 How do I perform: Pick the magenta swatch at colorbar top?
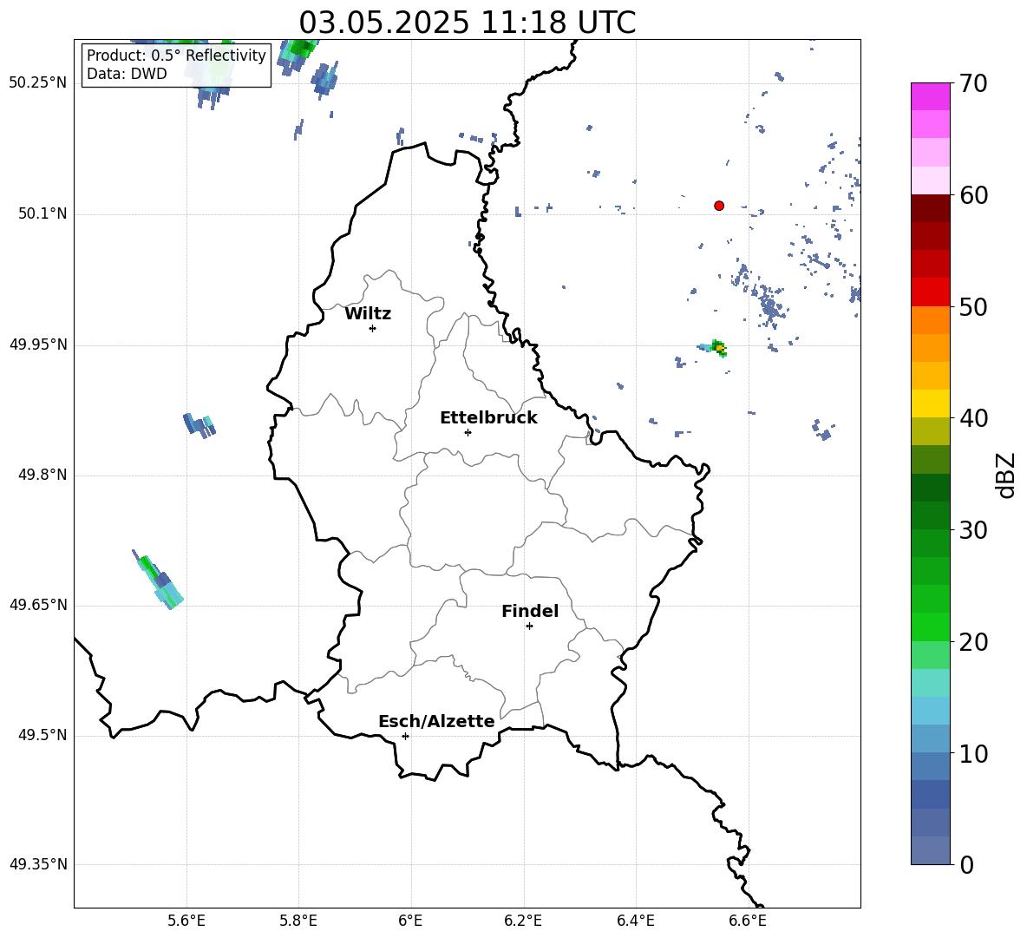(930, 97)
